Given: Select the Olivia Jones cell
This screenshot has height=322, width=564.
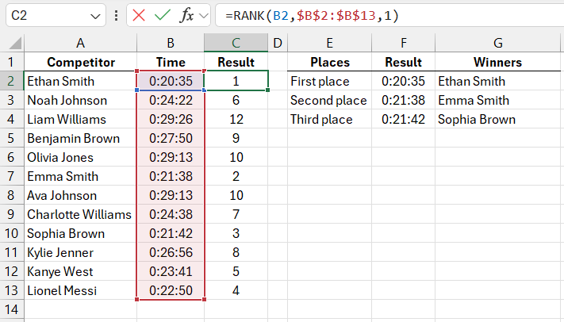Looking at the screenshot, I should point(81,157).
